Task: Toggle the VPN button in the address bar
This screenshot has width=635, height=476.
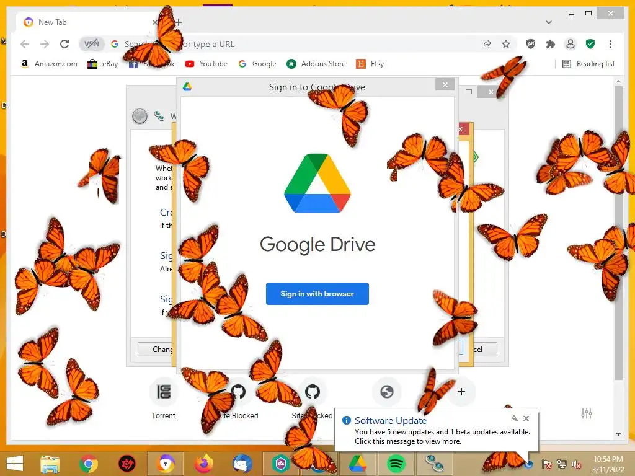Action: [x=92, y=44]
